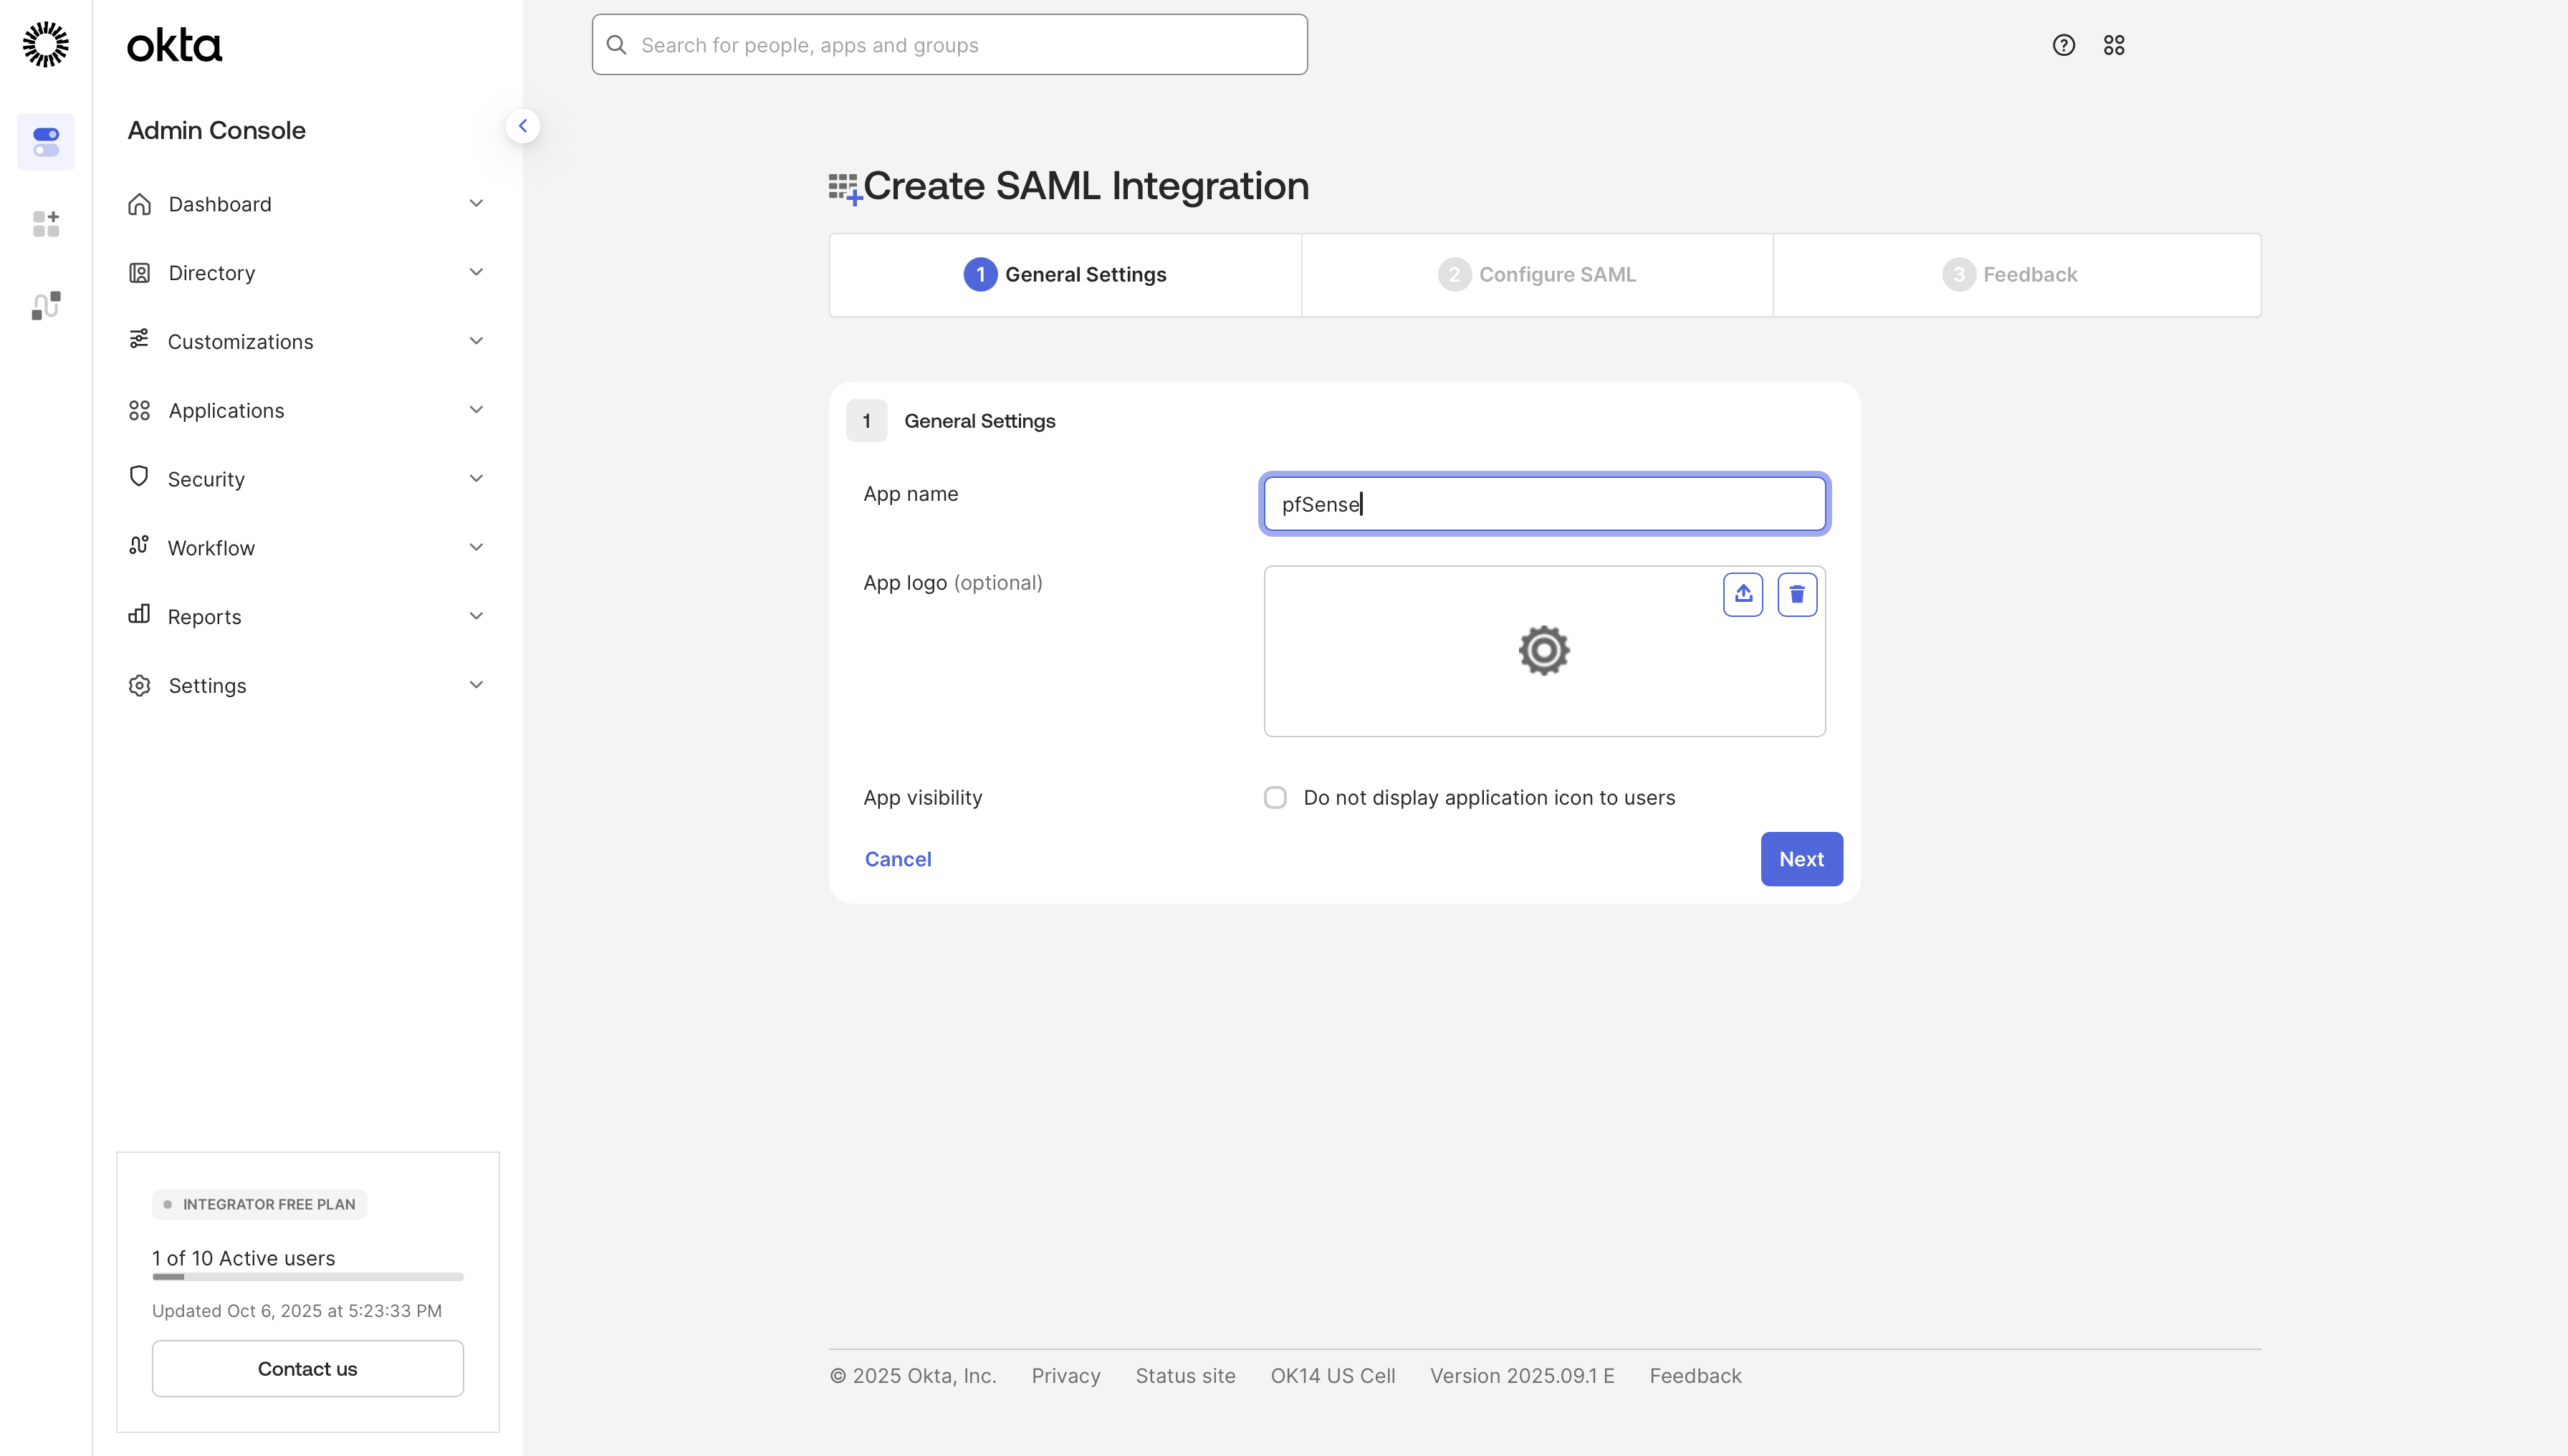Click the Admin Console toggle icon in left rail
The height and width of the screenshot is (1456, 2568).
tap(46, 142)
